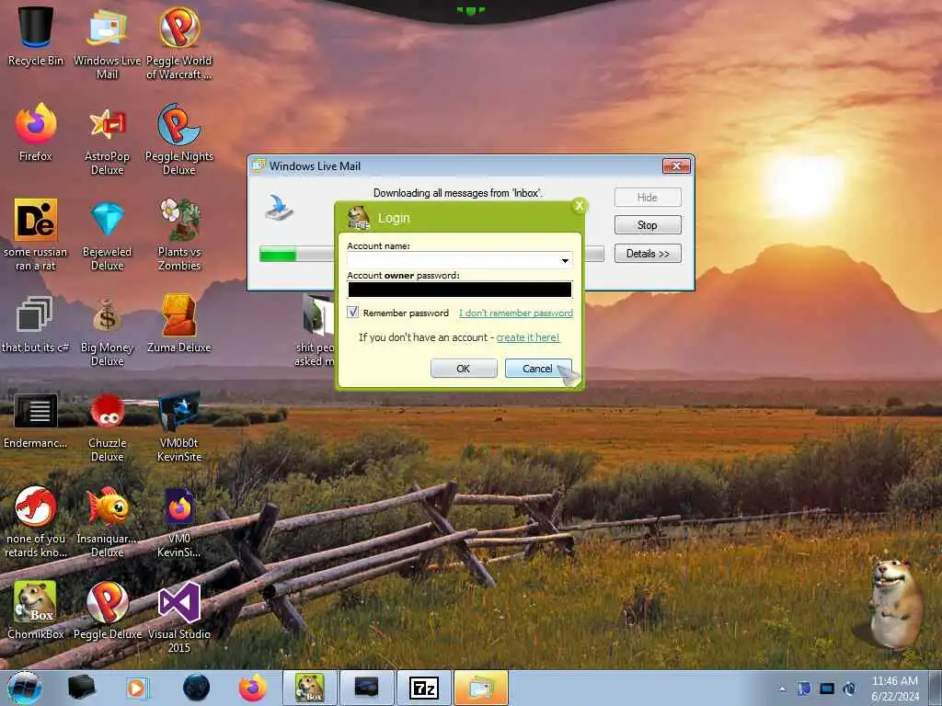942x706 pixels.
Task: Select the red bird icon 'none of you...'
Action: point(36,521)
